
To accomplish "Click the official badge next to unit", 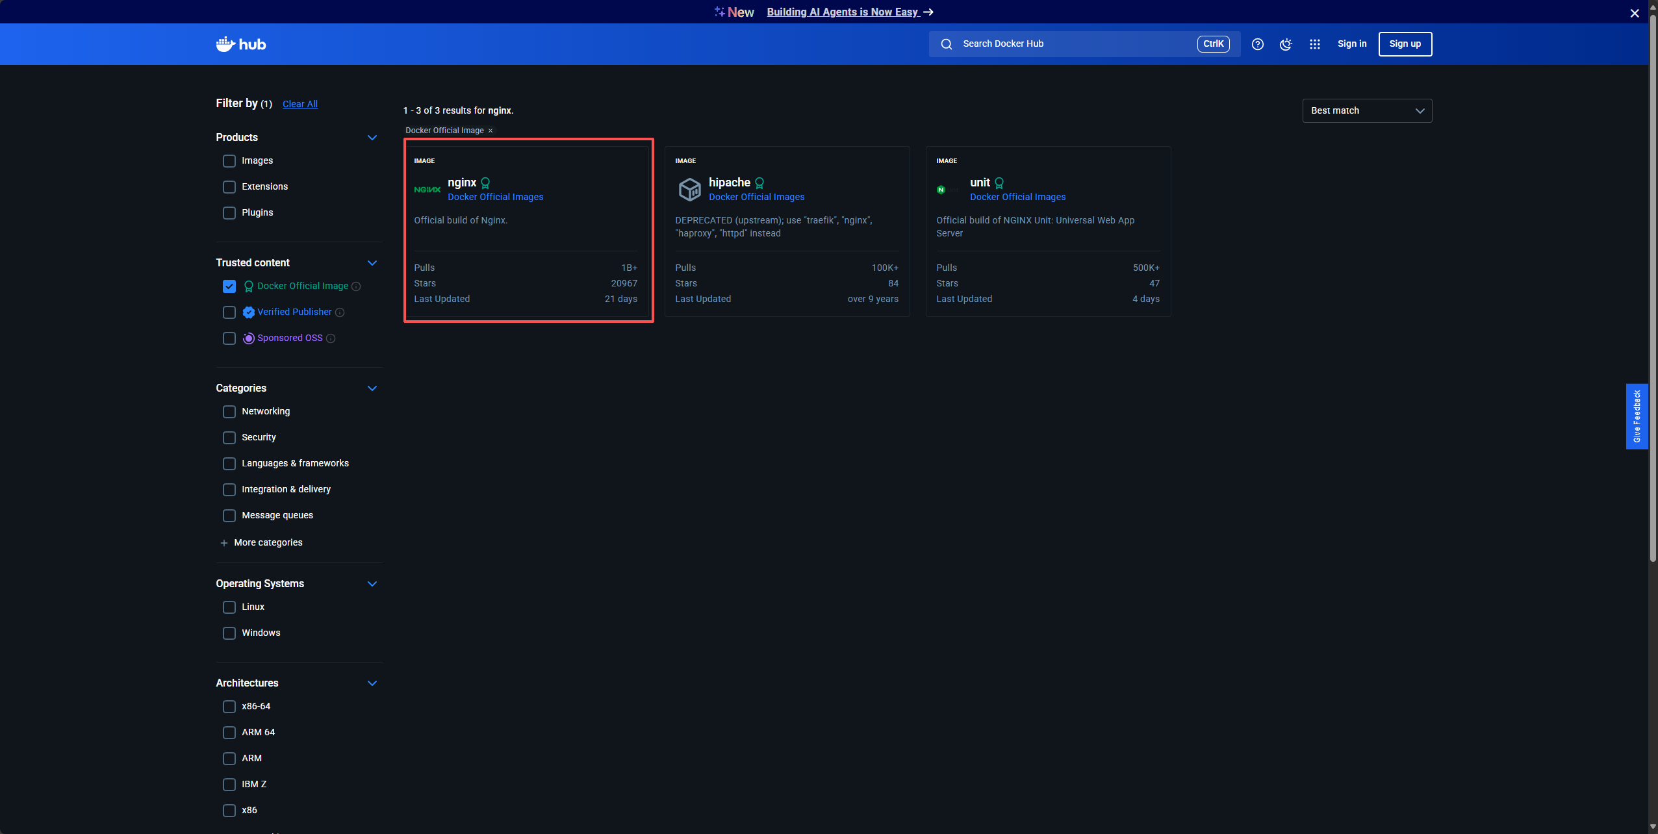I will tap(999, 183).
